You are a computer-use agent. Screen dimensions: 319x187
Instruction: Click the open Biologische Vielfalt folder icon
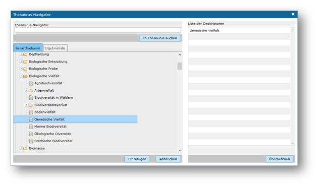[25, 76]
